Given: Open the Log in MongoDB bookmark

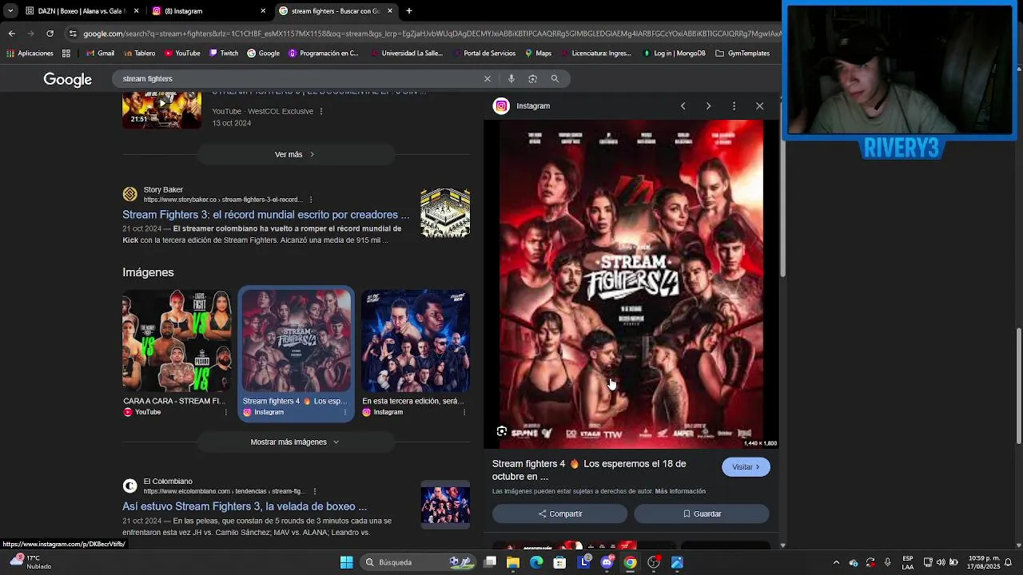Looking at the screenshot, I should pyautogui.click(x=674, y=54).
